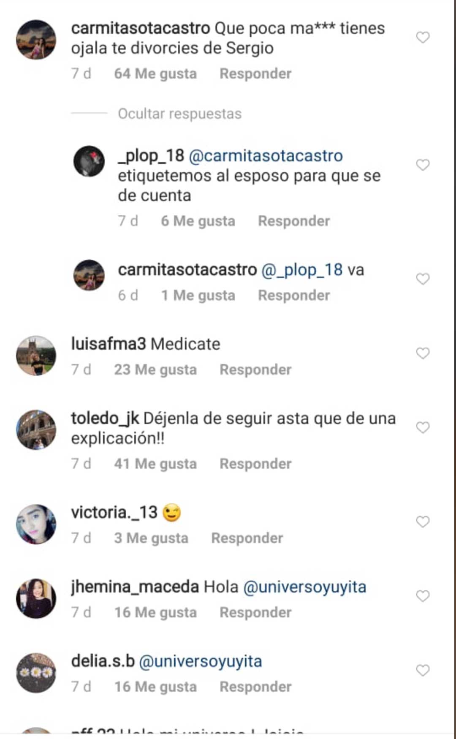
Task: Reply to carmitasotacastro's 64-likes comment
Action: click(x=255, y=73)
